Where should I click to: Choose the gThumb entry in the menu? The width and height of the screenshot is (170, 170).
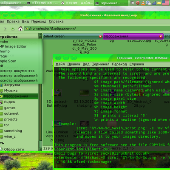(x=5, y=51)
